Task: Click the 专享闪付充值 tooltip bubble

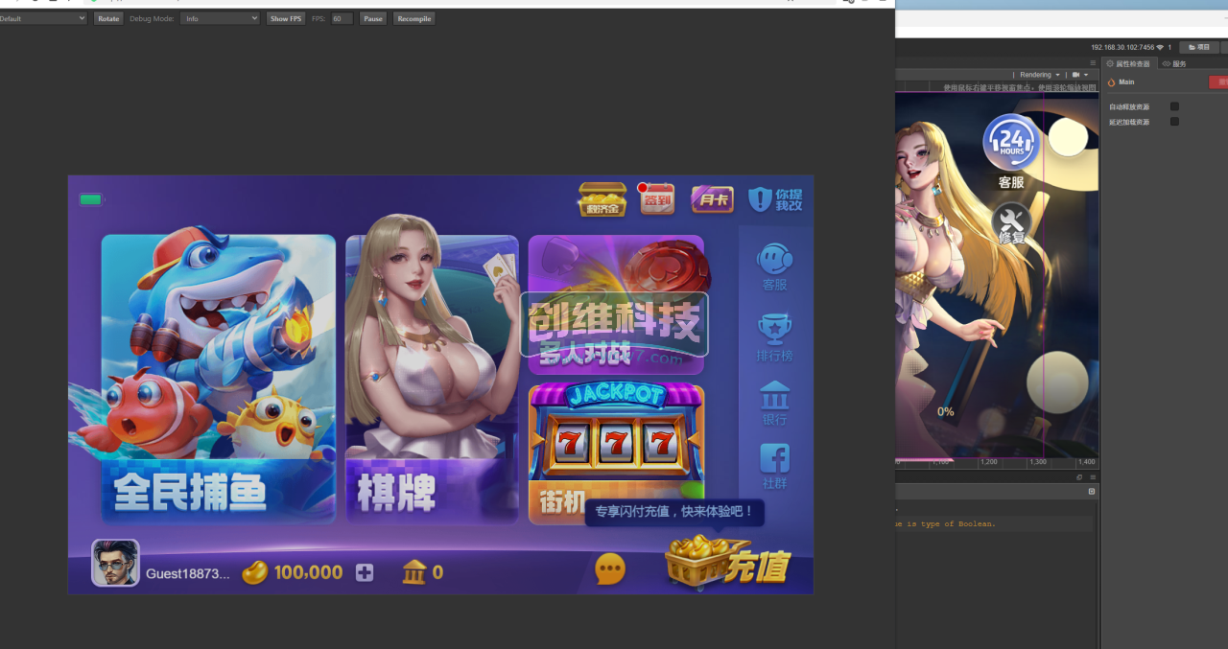Action: pyautogui.click(x=675, y=512)
